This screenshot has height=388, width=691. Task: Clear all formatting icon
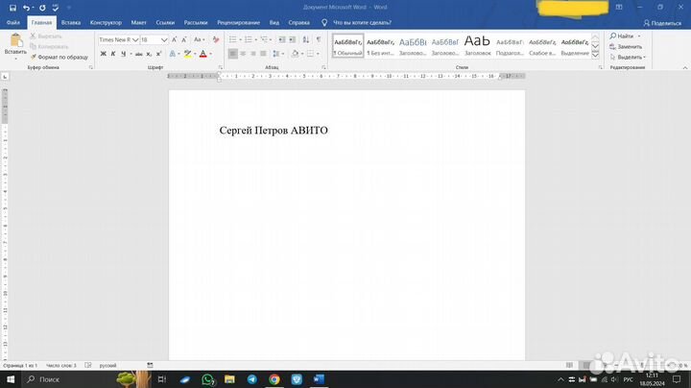click(216, 39)
